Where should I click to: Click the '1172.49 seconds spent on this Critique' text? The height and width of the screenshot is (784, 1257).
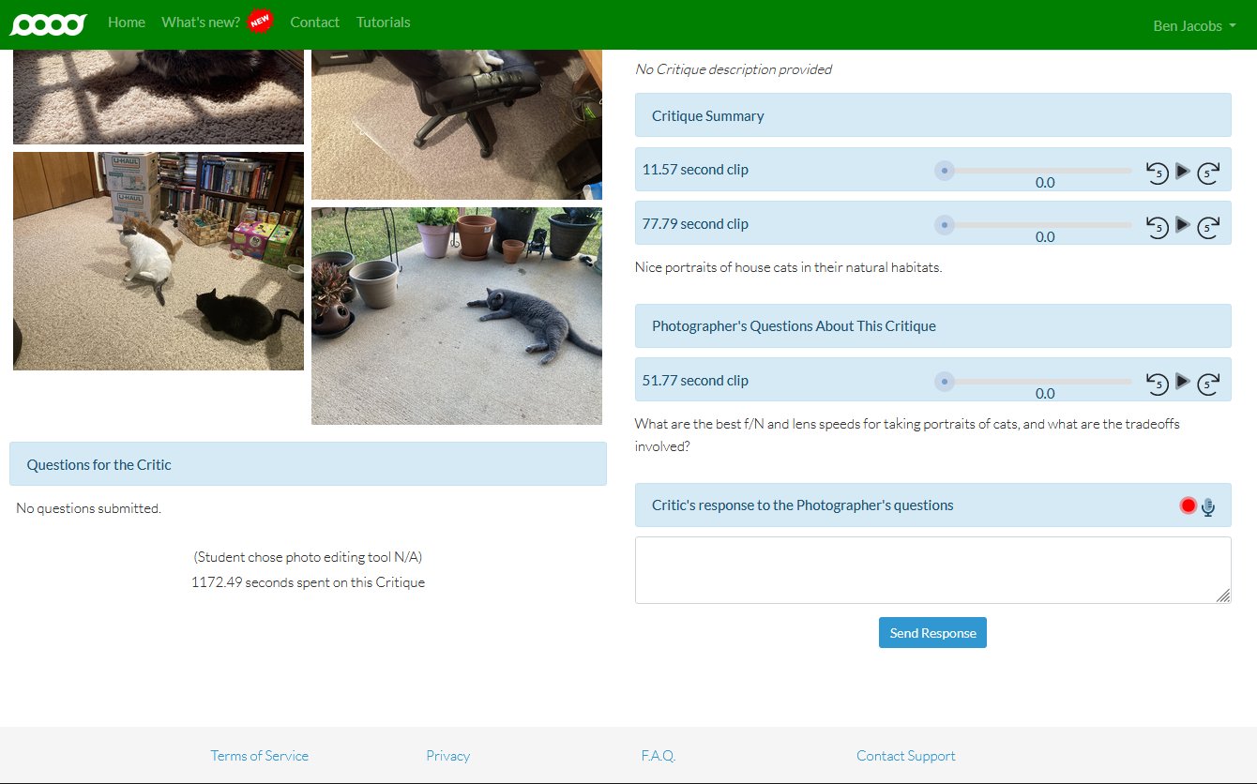click(x=308, y=582)
